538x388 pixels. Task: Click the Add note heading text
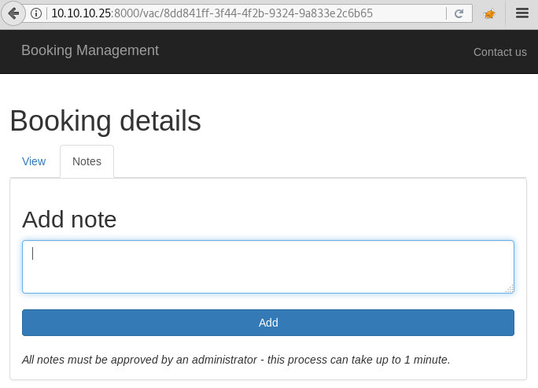pyautogui.click(x=69, y=220)
